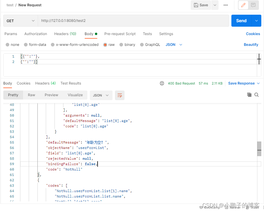Open the Save options dropdown arrow
This screenshot has height=211, width=264.
tap(215, 5)
